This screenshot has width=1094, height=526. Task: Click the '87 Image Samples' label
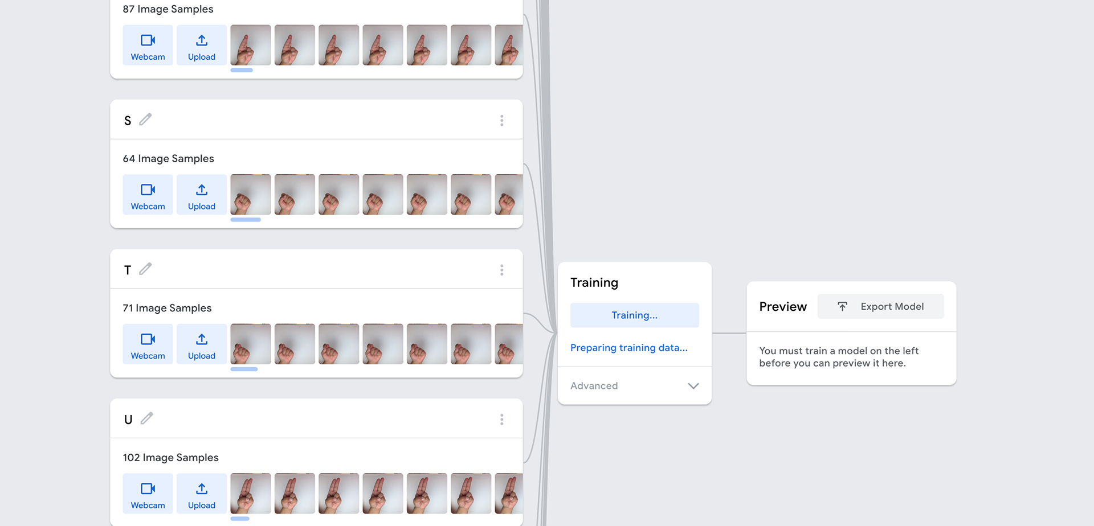pyautogui.click(x=168, y=9)
